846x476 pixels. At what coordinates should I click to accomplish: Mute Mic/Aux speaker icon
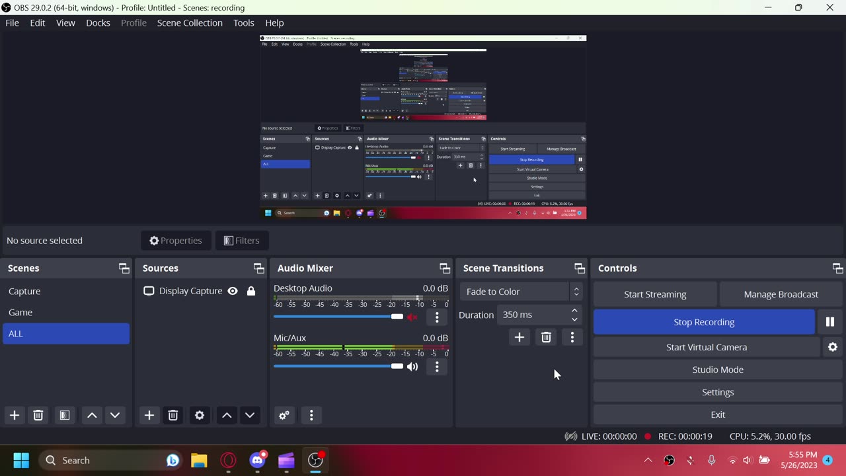[x=412, y=366]
